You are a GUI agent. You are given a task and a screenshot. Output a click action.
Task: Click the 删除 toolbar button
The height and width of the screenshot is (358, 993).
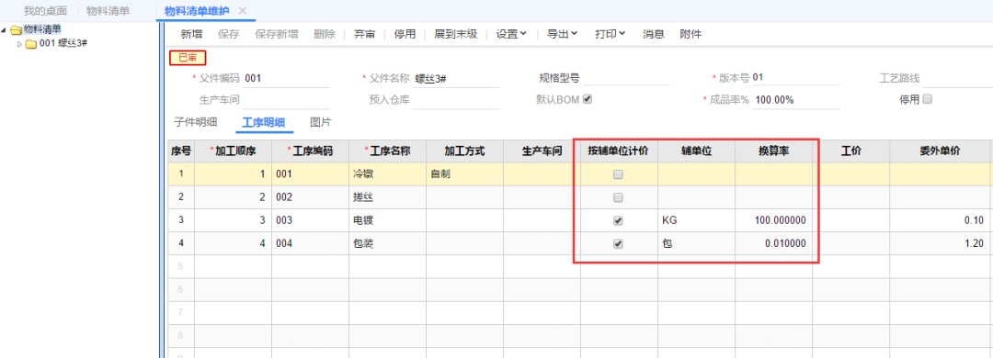coord(325,34)
